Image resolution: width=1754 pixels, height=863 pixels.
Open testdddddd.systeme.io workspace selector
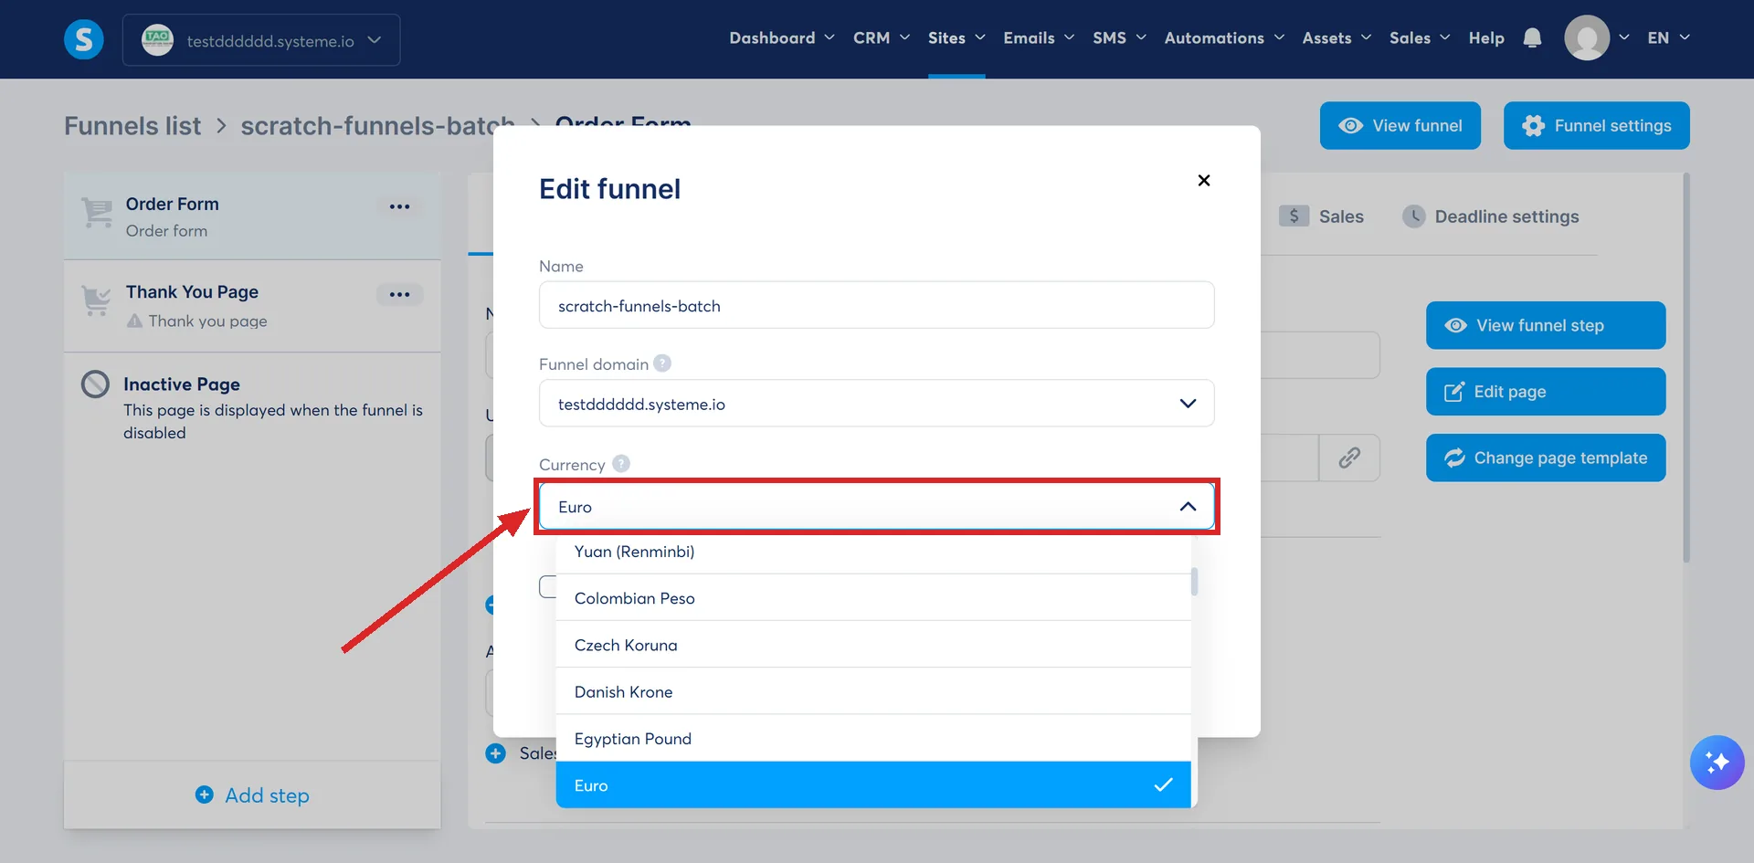(x=261, y=39)
